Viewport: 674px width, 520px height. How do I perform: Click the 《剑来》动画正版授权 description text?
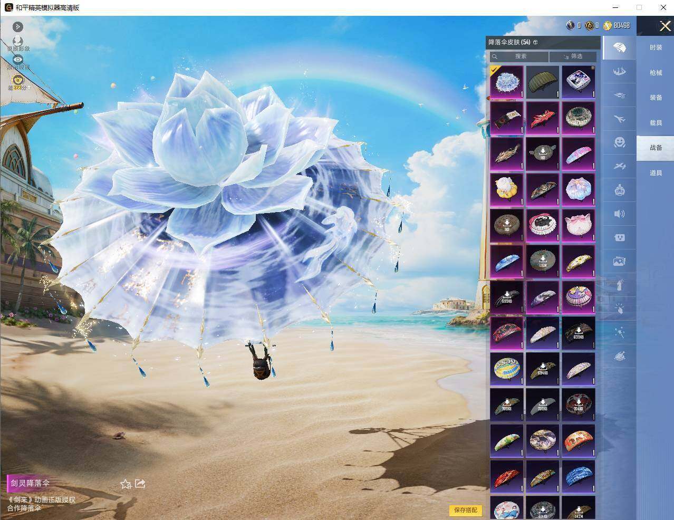coord(42,499)
